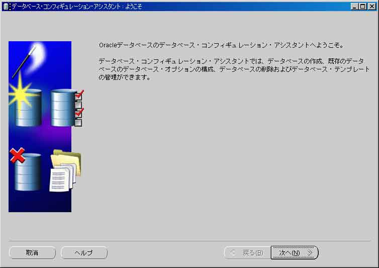The width and height of the screenshot is (379, 268).
Task: Click the 次へ(N) next button
Action: (x=295, y=253)
